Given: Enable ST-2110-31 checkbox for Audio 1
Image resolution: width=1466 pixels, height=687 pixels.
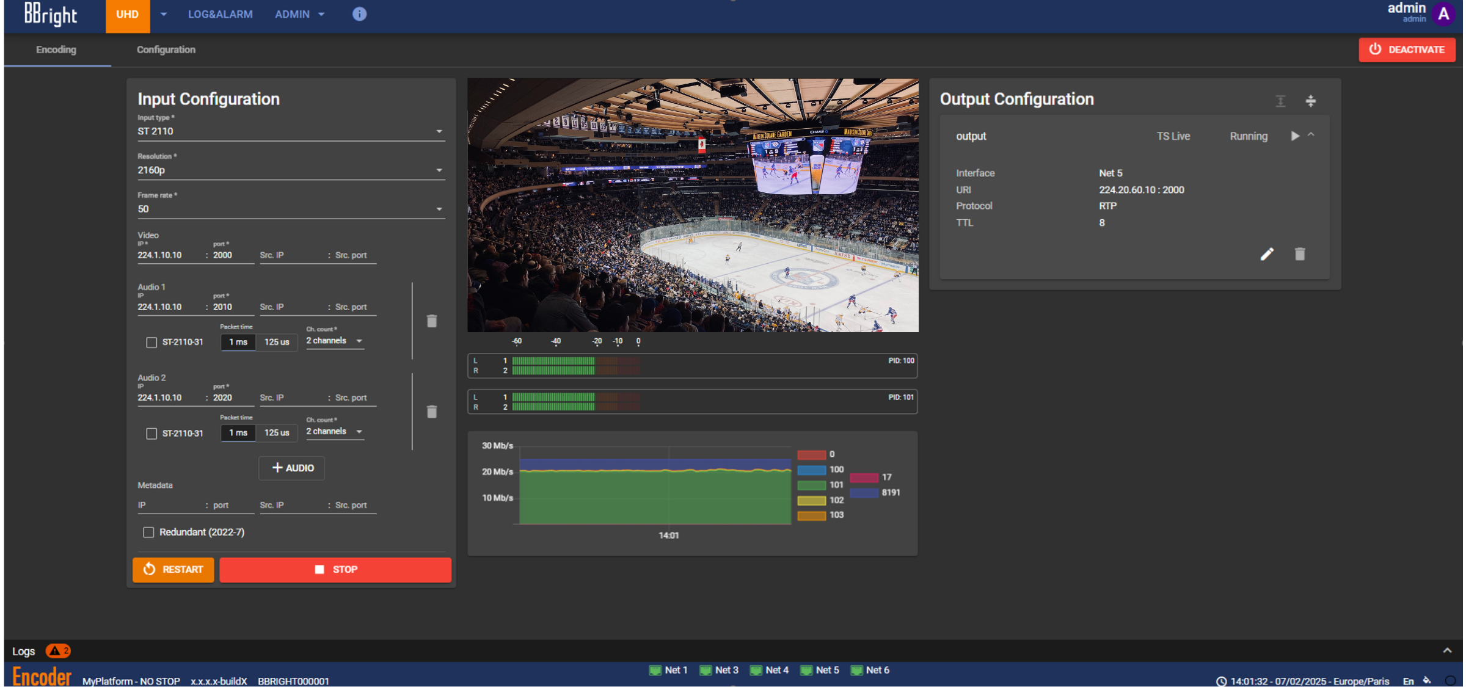Looking at the screenshot, I should click(x=151, y=343).
